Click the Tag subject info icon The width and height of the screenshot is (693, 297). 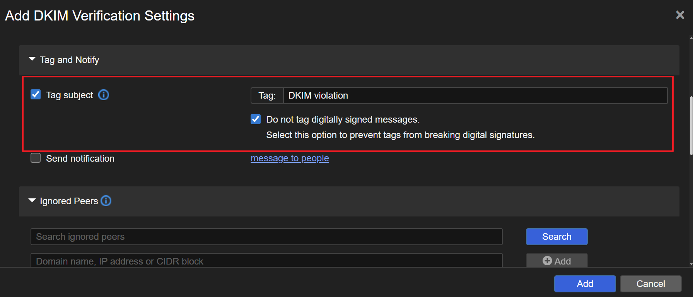pyautogui.click(x=104, y=95)
